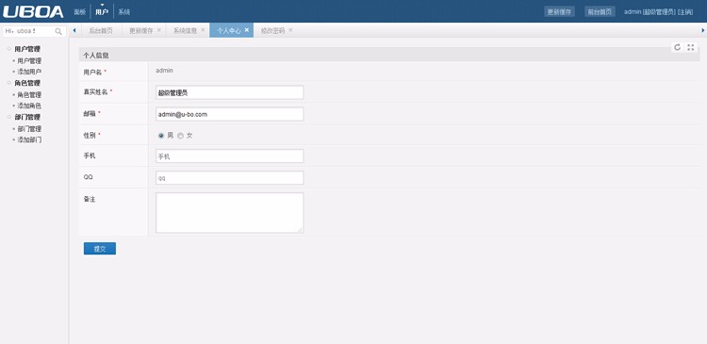Click the sidebar search box

[35, 31]
